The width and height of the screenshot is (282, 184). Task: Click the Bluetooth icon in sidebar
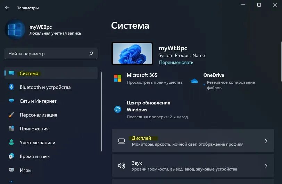coord(11,87)
